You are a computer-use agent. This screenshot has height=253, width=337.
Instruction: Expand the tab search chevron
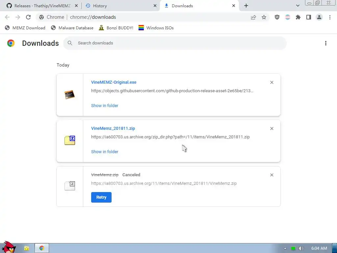(x=298, y=6)
